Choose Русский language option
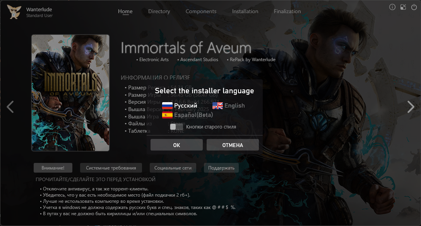421x226 pixels. 185,106
